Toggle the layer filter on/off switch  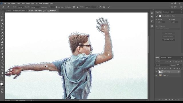point(182,61)
